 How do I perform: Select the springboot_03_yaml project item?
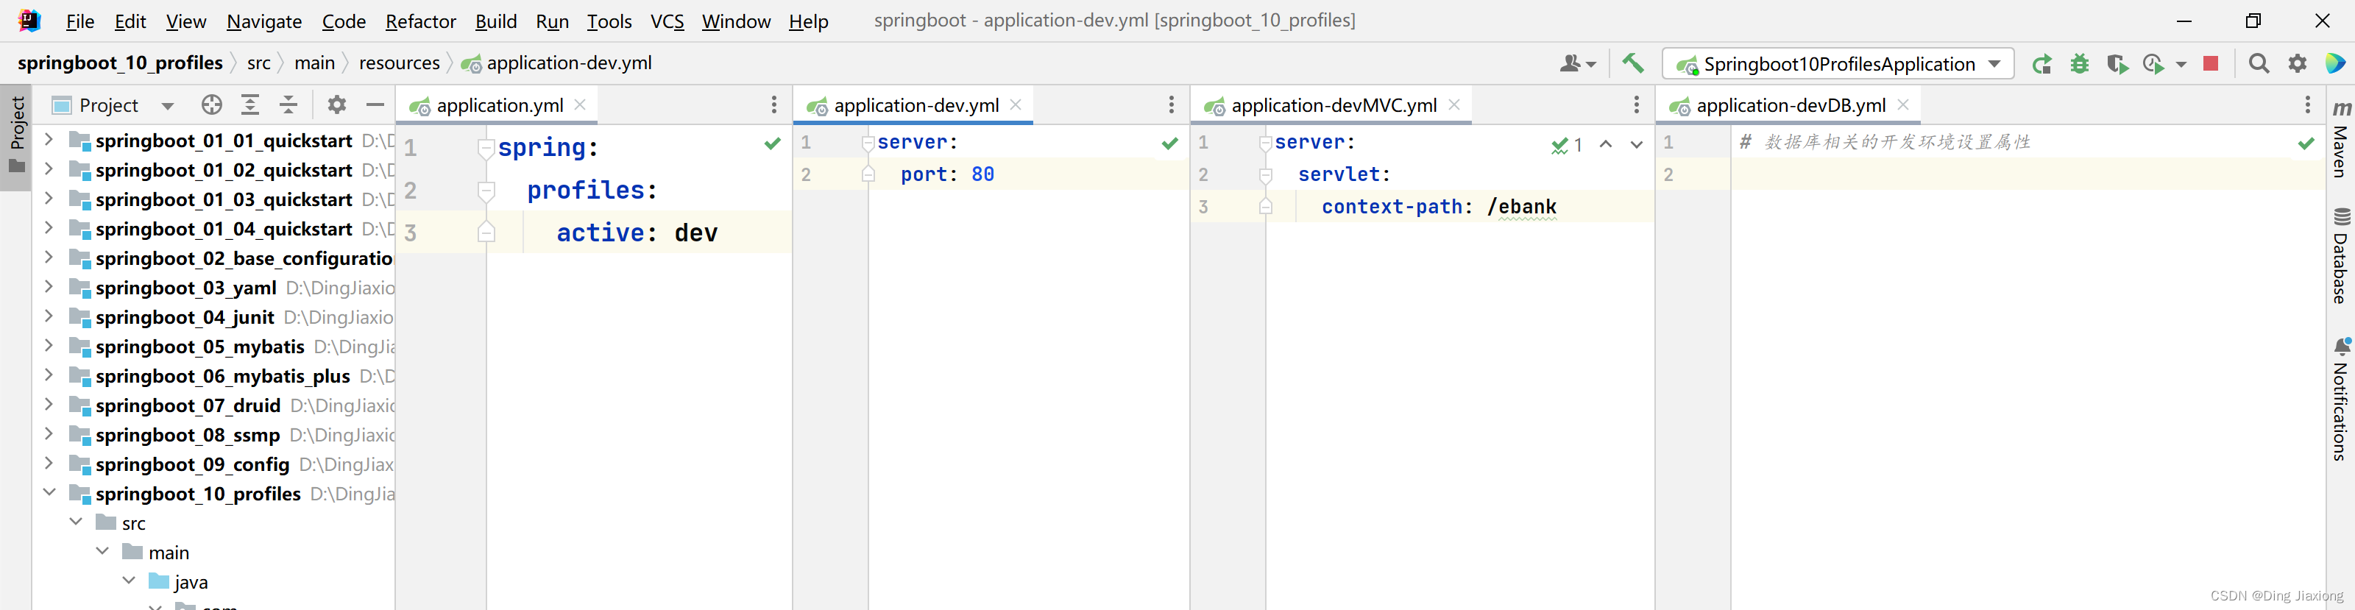point(185,288)
